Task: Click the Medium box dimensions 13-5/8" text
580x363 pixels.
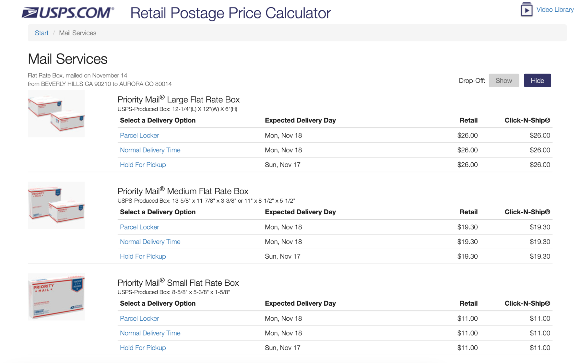Action: [x=206, y=201]
